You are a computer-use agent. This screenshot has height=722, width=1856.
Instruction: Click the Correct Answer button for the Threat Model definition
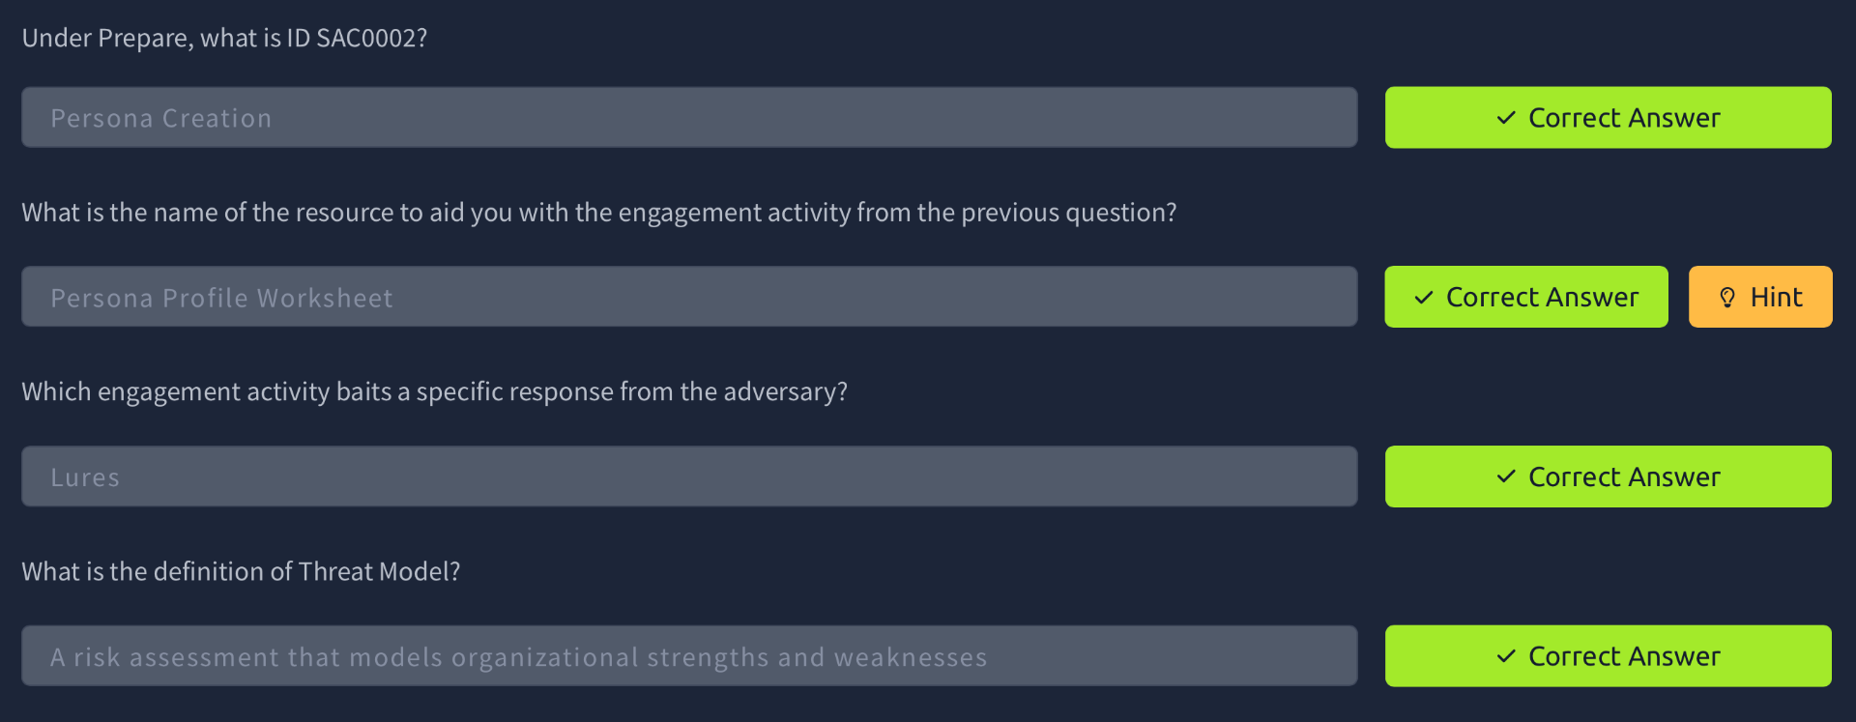click(x=1609, y=656)
